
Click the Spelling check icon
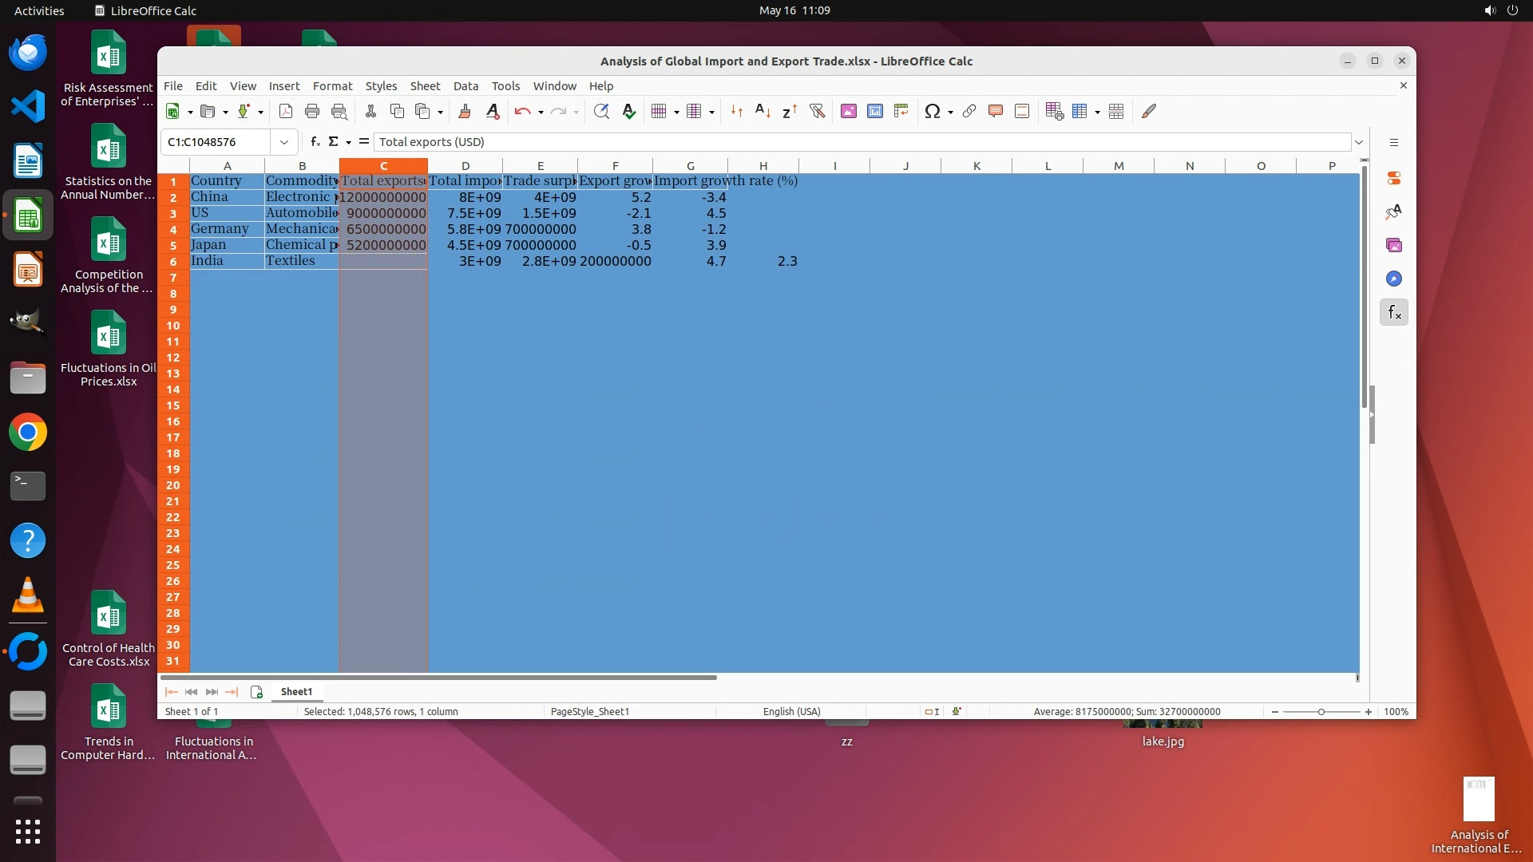(629, 112)
